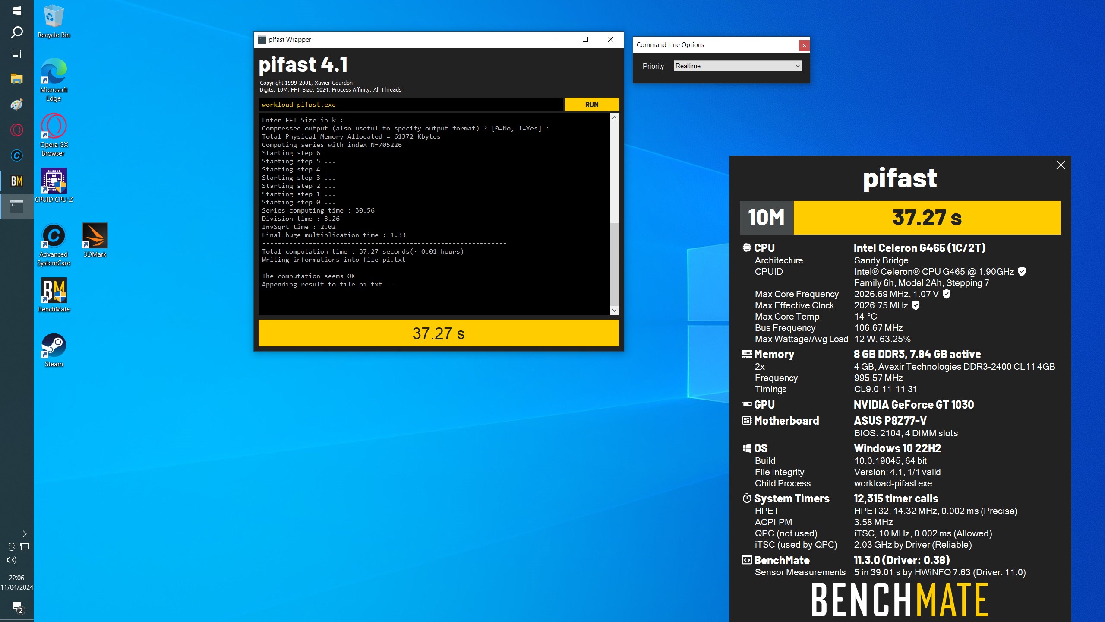Click the Memory section icon
The height and width of the screenshot is (622, 1105).
coord(747,354)
